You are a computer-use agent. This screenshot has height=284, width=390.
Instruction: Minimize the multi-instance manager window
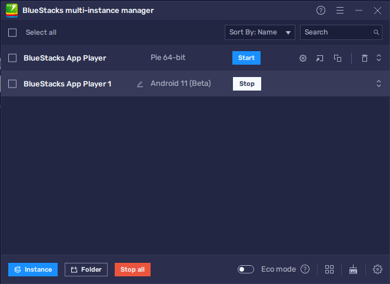point(359,11)
